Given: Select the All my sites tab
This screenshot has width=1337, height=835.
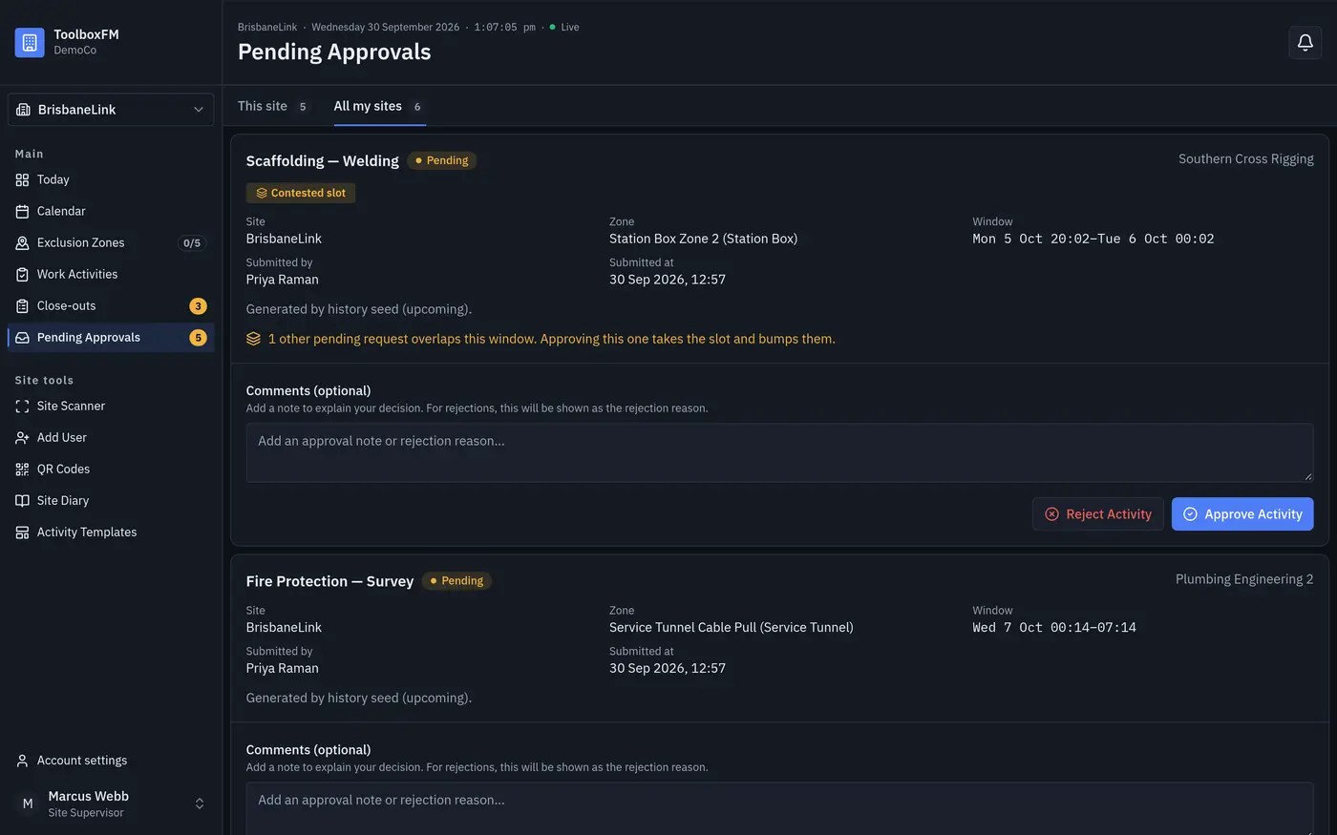Looking at the screenshot, I should 379,106.
